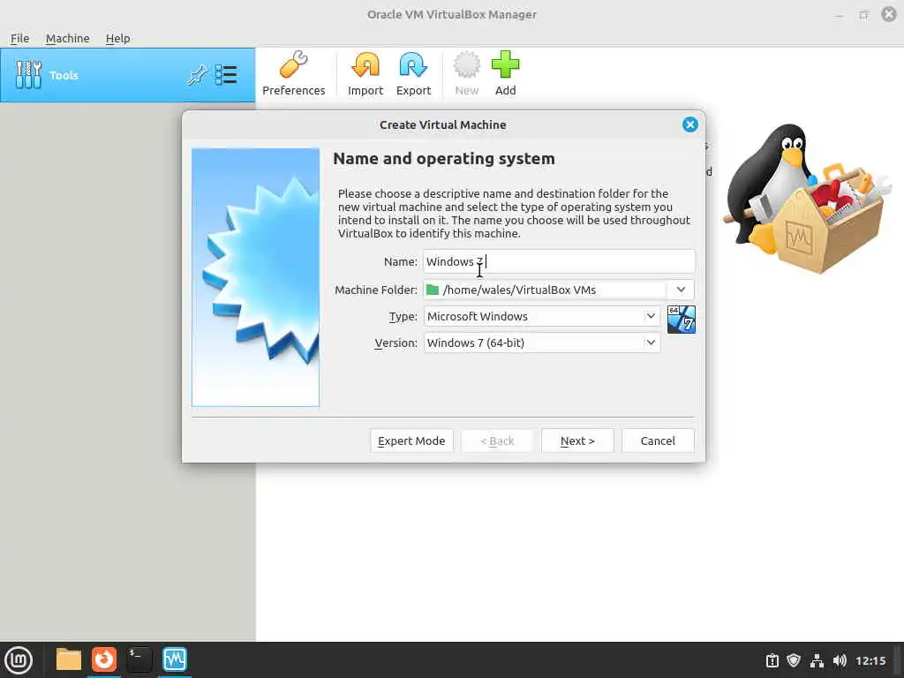This screenshot has height=678, width=904.
Task: Click the Windows 7 OS type icon
Action: pos(681,320)
